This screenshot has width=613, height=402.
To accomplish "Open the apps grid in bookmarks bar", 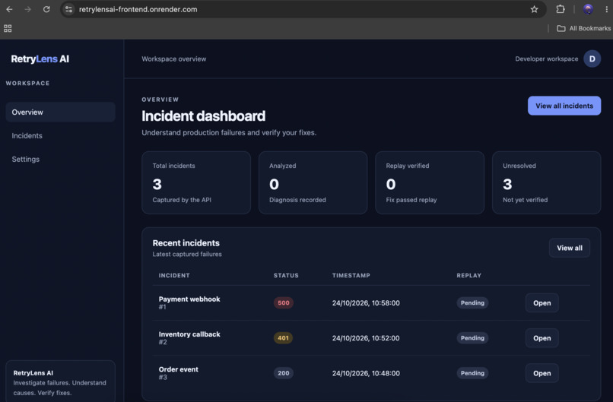I will pyautogui.click(x=8, y=28).
